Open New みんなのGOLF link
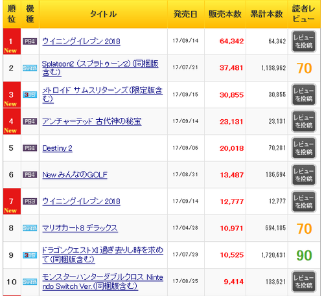 tap(75, 175)
